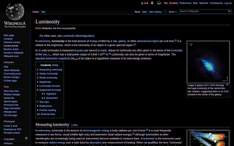
Task: Open the language settings gear icon
Action: [26, 138]
